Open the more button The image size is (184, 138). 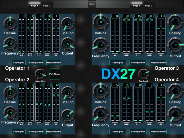point(92,4)
